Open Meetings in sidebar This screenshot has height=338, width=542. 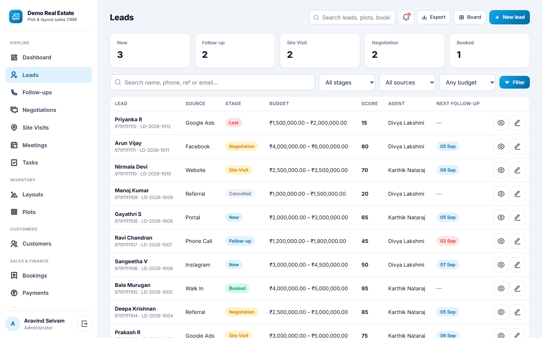tap(49, 145)
